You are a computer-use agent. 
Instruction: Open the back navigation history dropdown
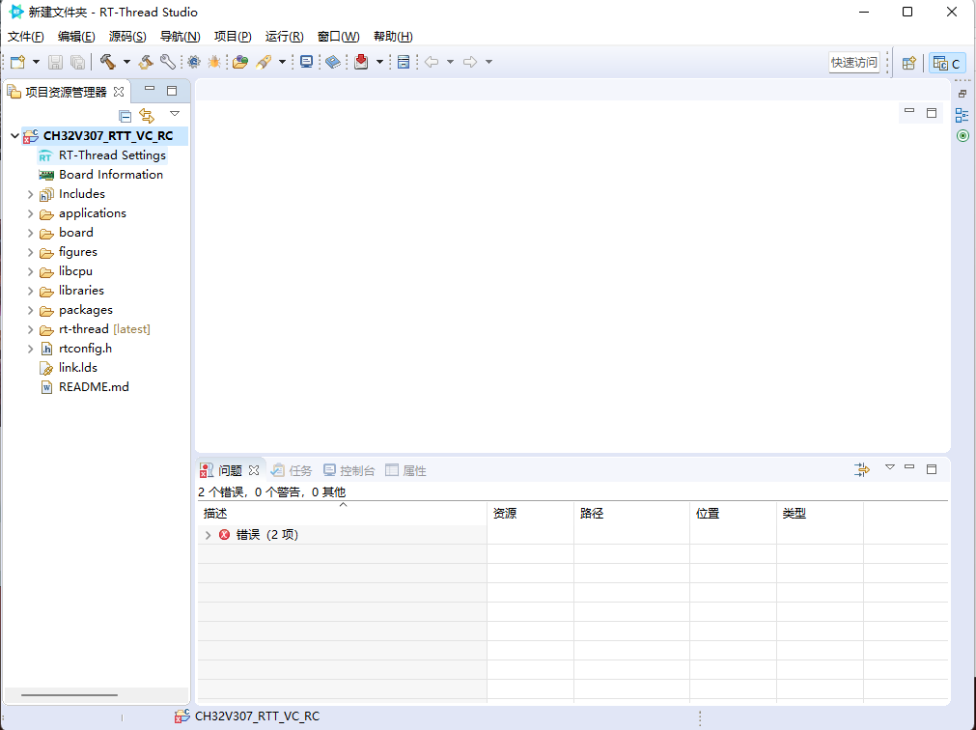(450, 62)
